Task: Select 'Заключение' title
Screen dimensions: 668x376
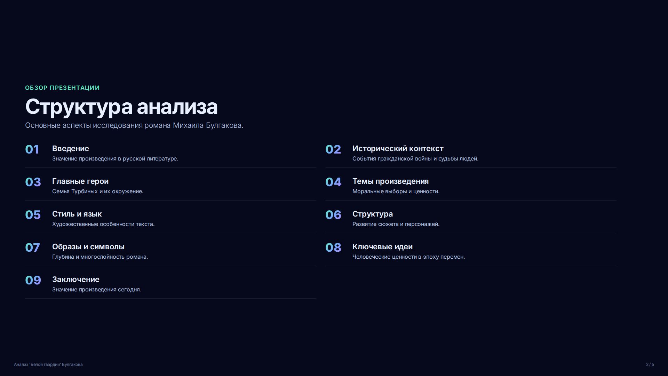Action: point(76,279)
